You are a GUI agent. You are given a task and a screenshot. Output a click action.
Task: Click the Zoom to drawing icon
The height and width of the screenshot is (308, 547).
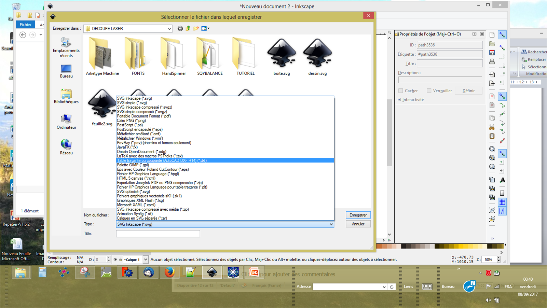pyautogui.click(x=492, y=158)
